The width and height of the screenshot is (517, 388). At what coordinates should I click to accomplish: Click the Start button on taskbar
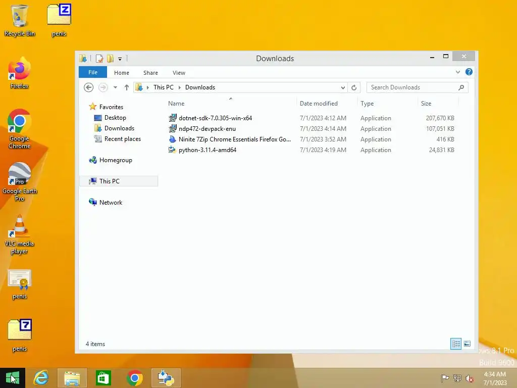click(x=13, y=378)
